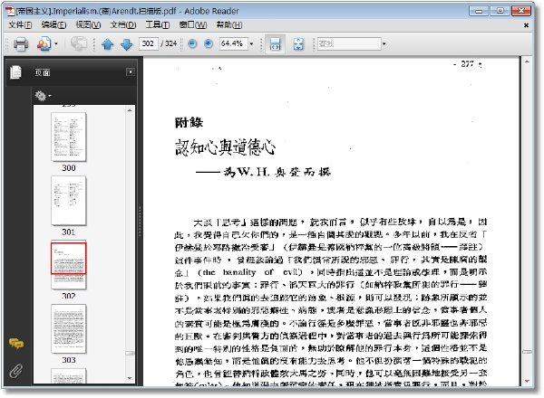Viewport: 544px width, 398px height.
Task: Select page 300 thumbnail
Action: (x=68, y=137)
